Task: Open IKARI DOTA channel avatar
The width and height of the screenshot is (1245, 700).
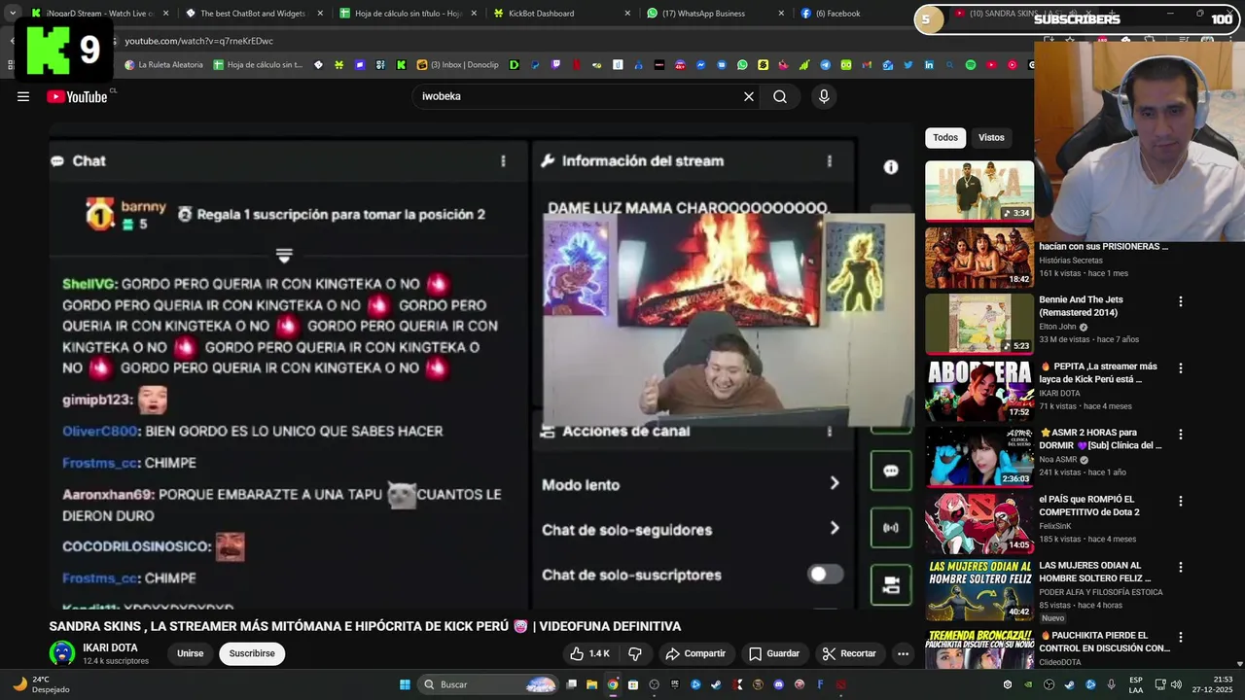Action: [x=62, y=653]
